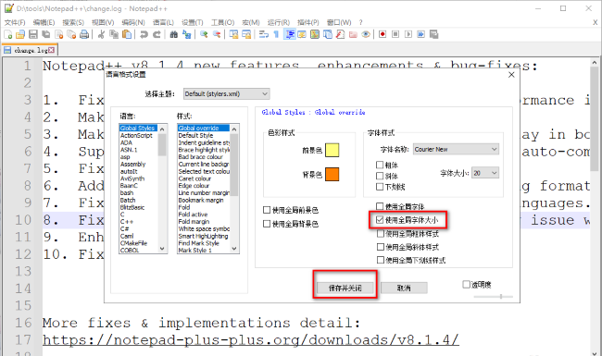This screenshot has width=602, height=356.
Task: Click the Print toolbar icon
Action: (x=84, y=34)
